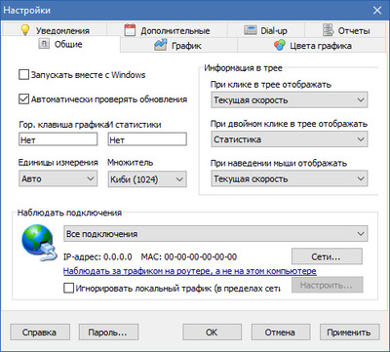The height and width of the screenshot is (352, 390).
Task: Click the Сети... button
Action: 327,256
